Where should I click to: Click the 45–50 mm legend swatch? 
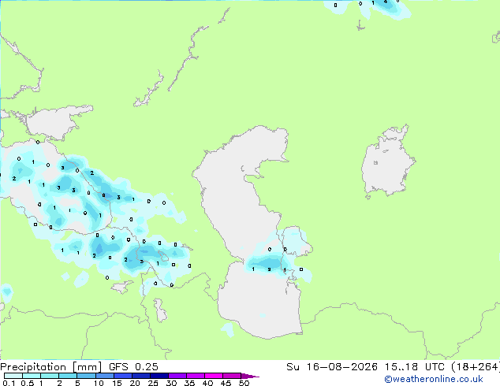tap(232, 376)
